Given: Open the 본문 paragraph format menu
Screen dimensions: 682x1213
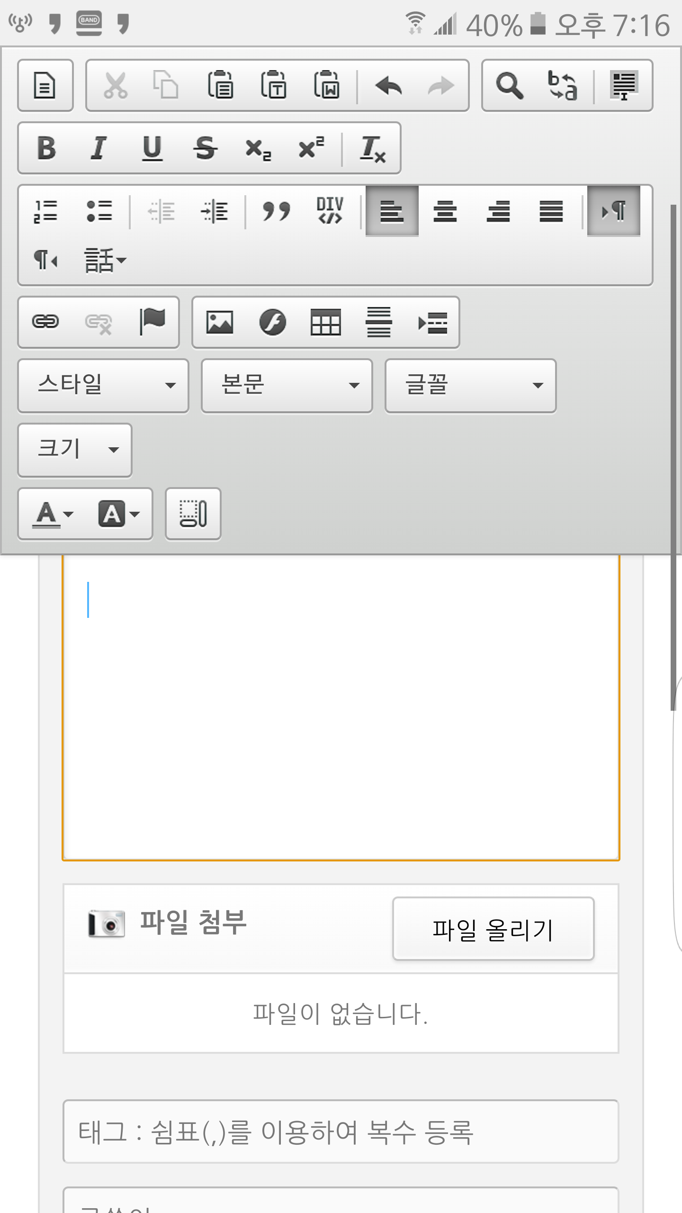Looking at the screenshot, I should click(x=287, y=385).
